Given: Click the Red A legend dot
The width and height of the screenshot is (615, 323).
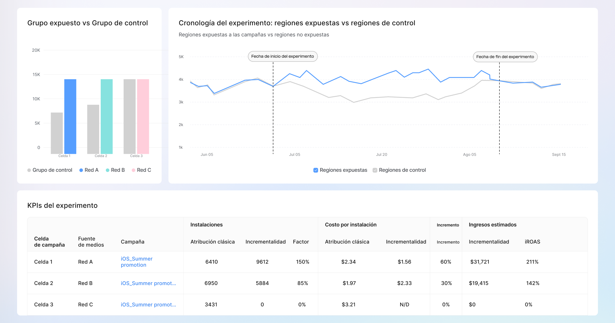Looking at the screenshot, I should click(x=81, y=170).
